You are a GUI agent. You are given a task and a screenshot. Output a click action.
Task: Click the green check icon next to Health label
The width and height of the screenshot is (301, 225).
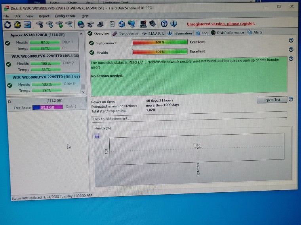click(92, 52)
